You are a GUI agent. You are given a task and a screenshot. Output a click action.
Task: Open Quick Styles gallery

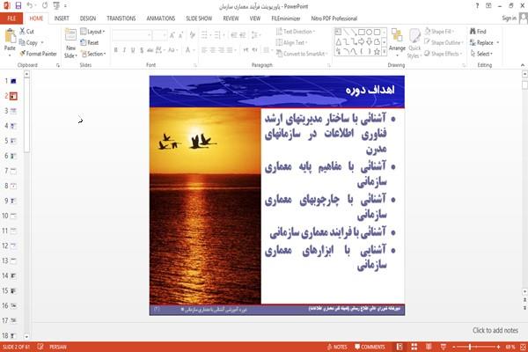414,44
